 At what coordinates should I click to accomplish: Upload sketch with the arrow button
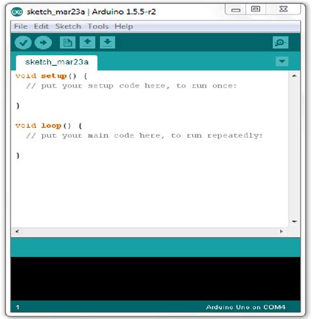(43, 43)
